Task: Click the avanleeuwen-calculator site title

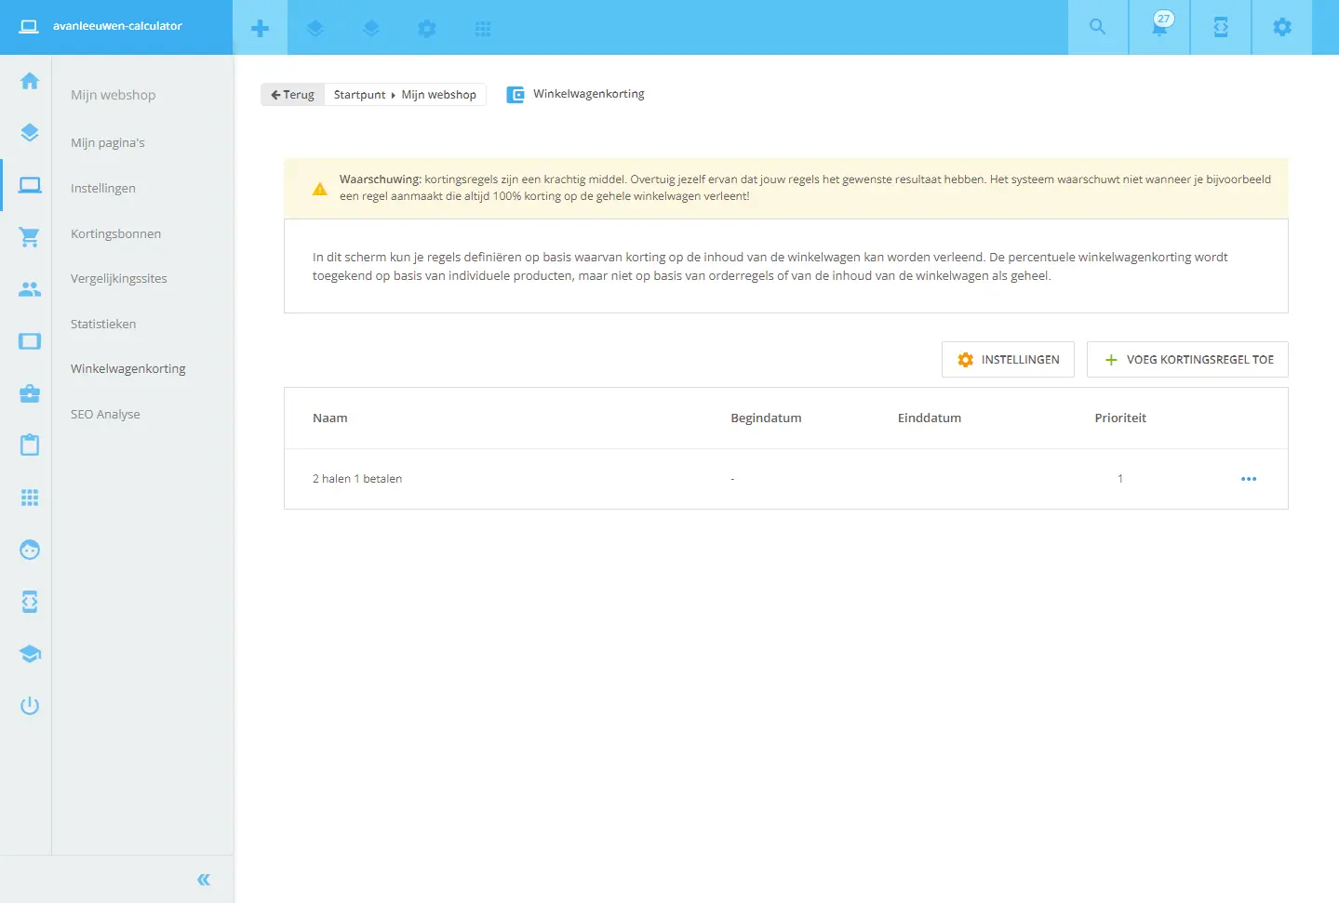Action: pos(117,26)
